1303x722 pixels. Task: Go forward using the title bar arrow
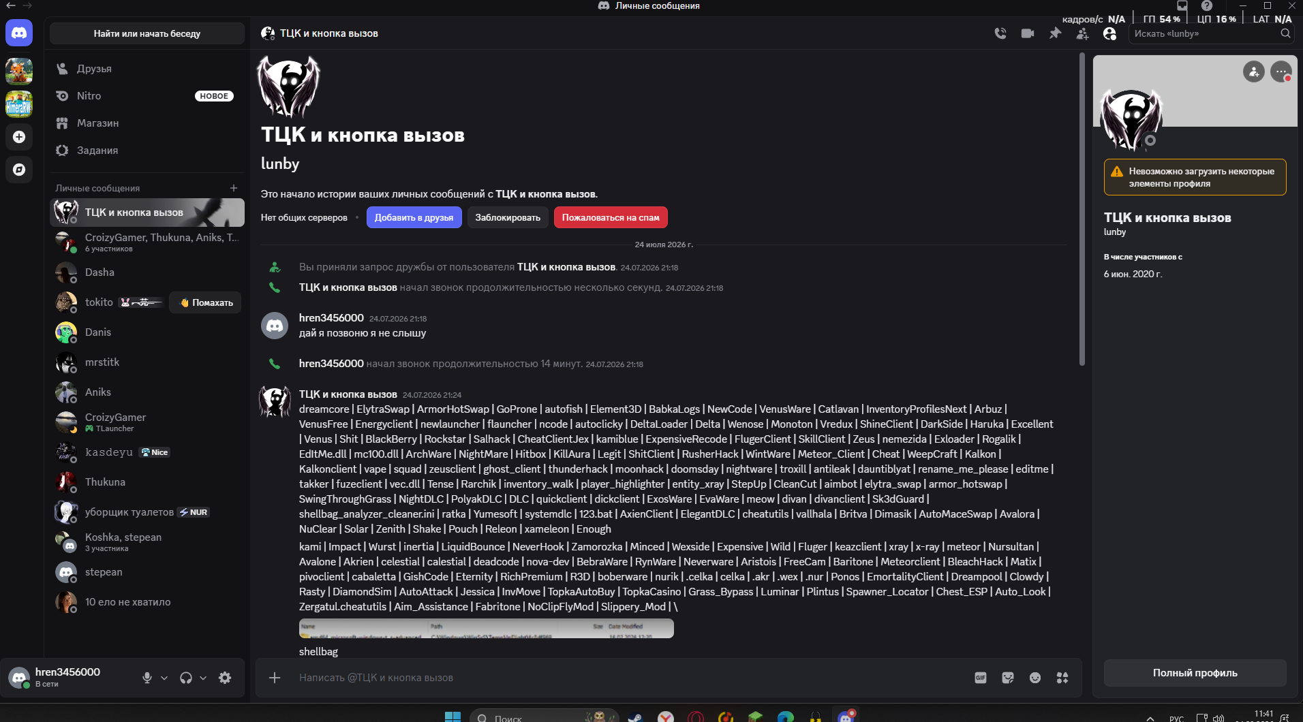pos(27,5)
